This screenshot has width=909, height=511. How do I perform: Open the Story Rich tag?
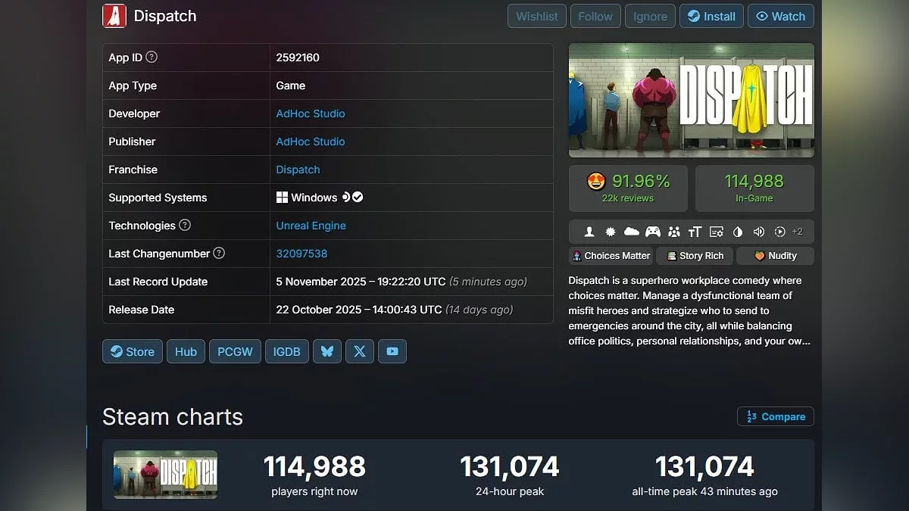[695, 256]
